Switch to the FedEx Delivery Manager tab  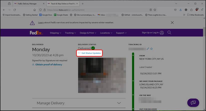[x=29, y=4]
